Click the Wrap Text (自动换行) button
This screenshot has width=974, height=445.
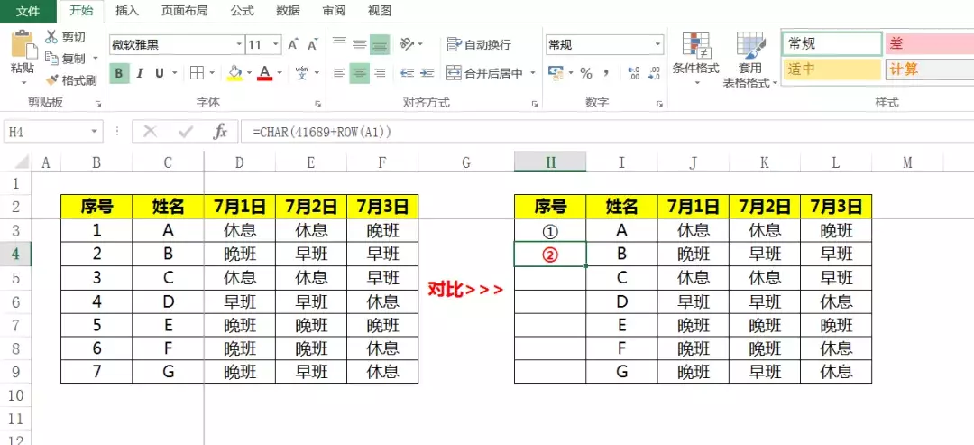point(480,44)
